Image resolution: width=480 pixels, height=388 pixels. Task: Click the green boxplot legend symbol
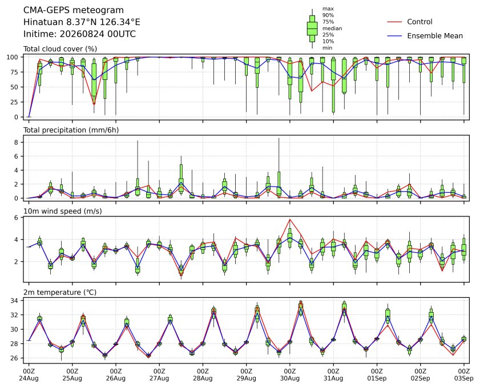click(x=312, y=29)
